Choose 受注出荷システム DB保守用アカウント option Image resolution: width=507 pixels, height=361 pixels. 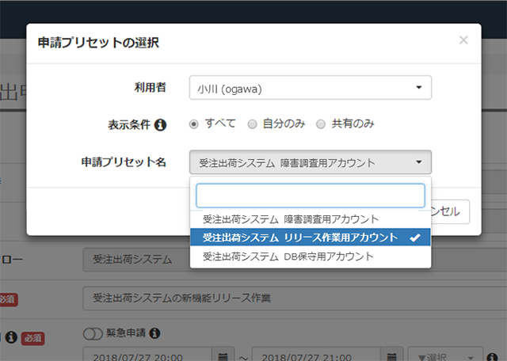click(310, 256)
